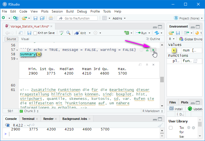This screenshot has height=141, width=205.
Task: Collapse chunk output with double chevron icon
Action: [x=147, y=65]
